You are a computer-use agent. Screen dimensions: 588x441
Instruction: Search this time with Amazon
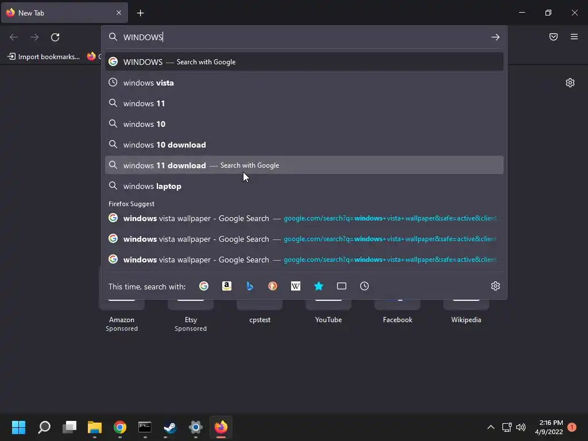coord(226,286)
